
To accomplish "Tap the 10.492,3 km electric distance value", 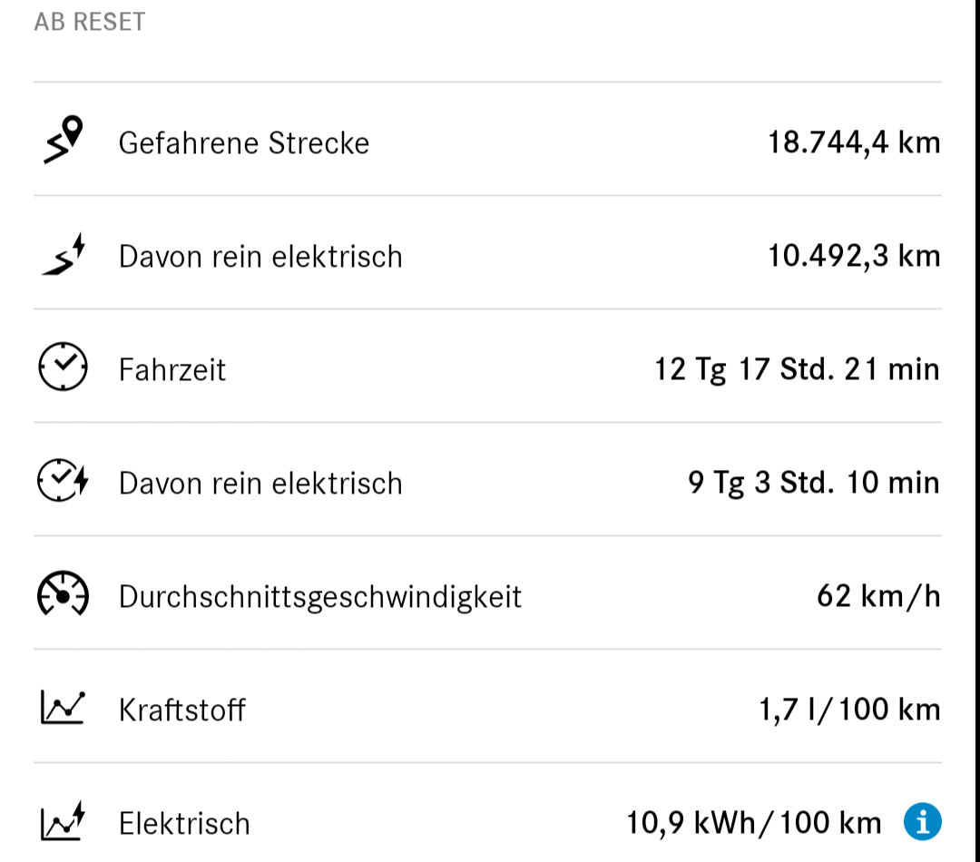I will [x=854, y=256].
